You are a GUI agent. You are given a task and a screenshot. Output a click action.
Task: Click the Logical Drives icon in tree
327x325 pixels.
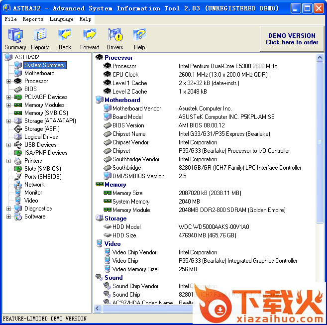tap(18, 137)
